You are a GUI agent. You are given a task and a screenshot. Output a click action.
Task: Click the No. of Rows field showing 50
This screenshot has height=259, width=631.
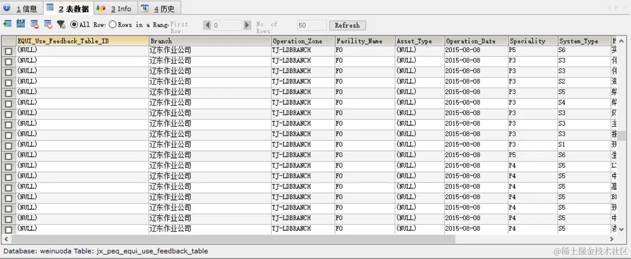click(x=312, y=25)
